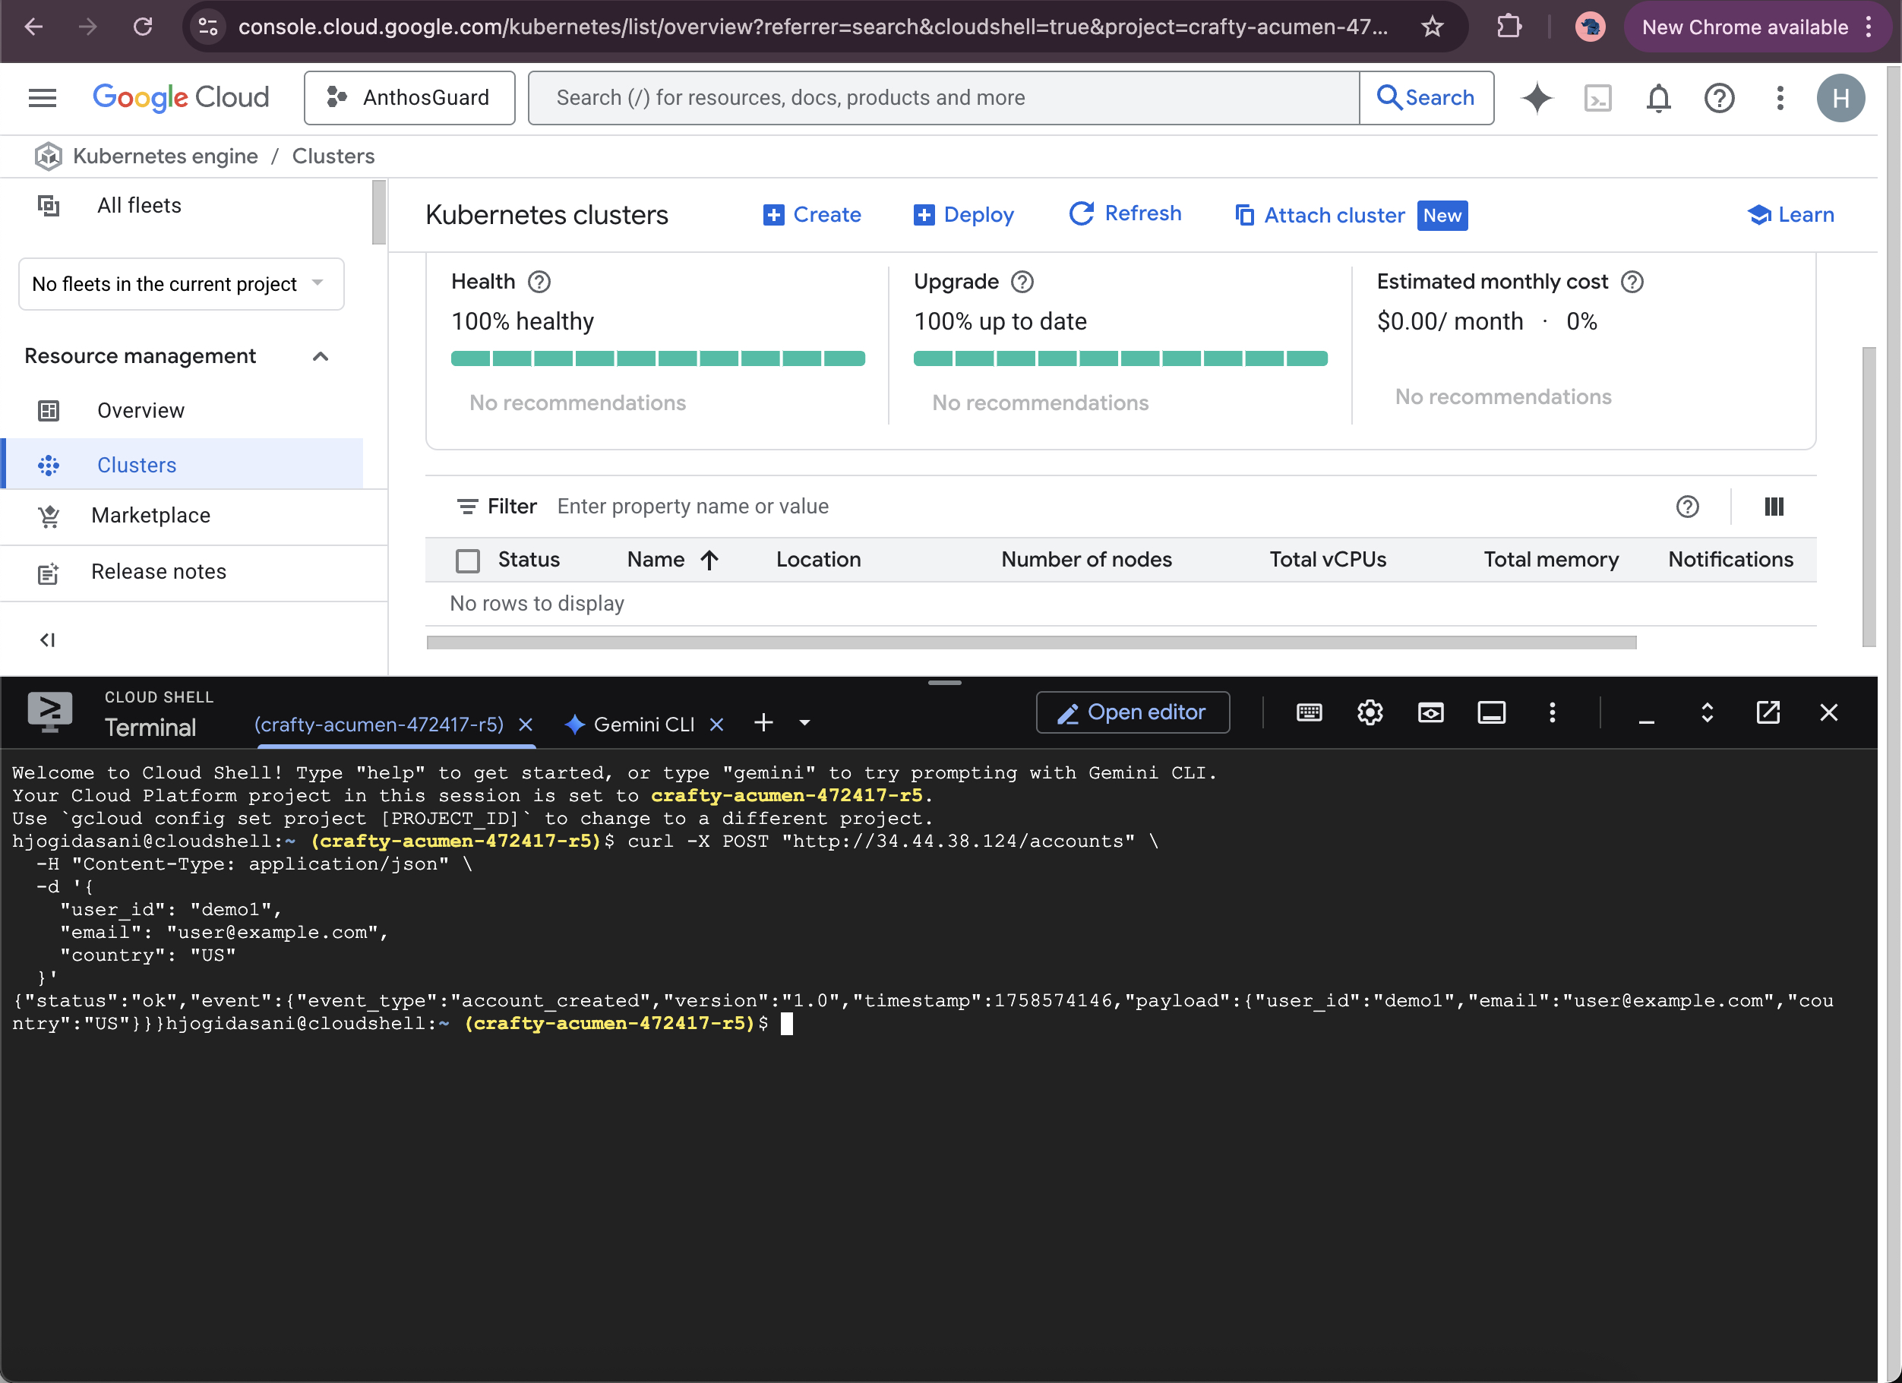Open Gemini AI assistant sparkle icon
This screenshot has height=1383, width=1902.
point(1537,98)
